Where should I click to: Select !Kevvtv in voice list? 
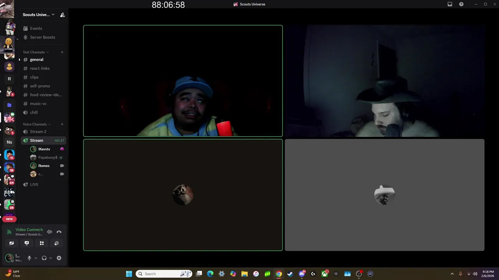click(x=47, y=149)
